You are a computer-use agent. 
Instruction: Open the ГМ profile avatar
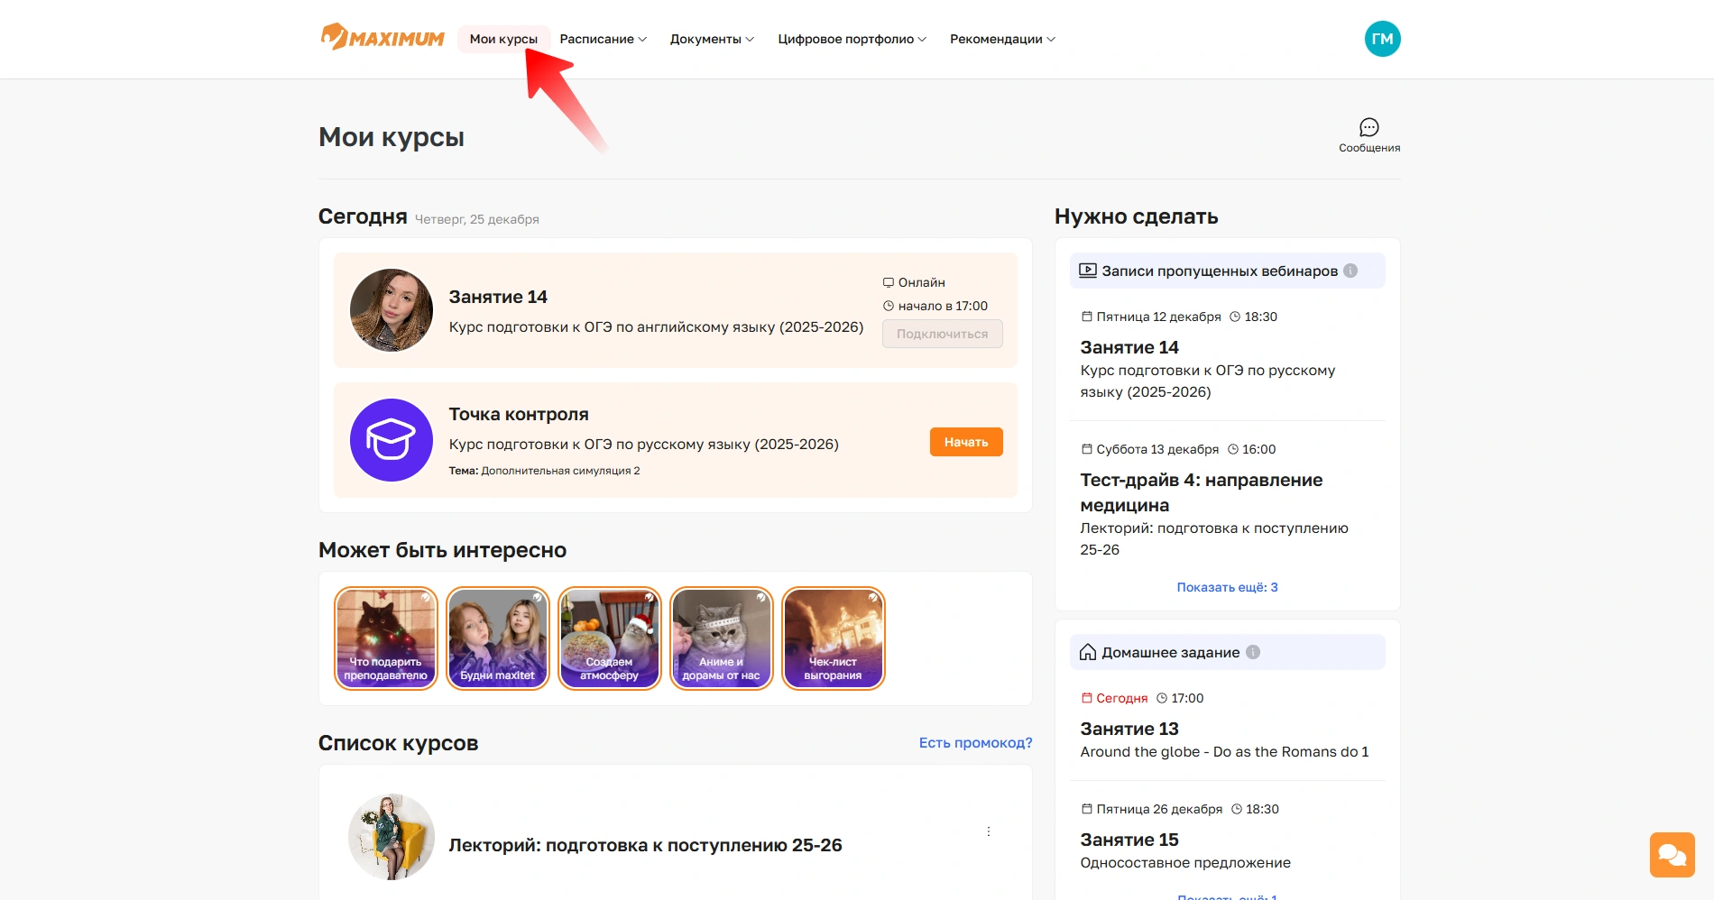click(1382, 39)
